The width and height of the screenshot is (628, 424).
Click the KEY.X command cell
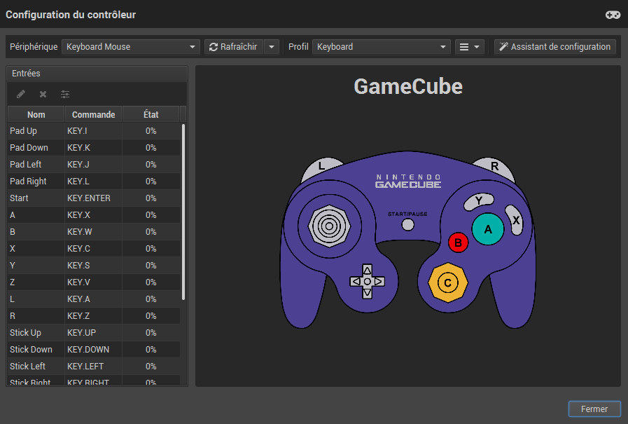pos(93,215)
